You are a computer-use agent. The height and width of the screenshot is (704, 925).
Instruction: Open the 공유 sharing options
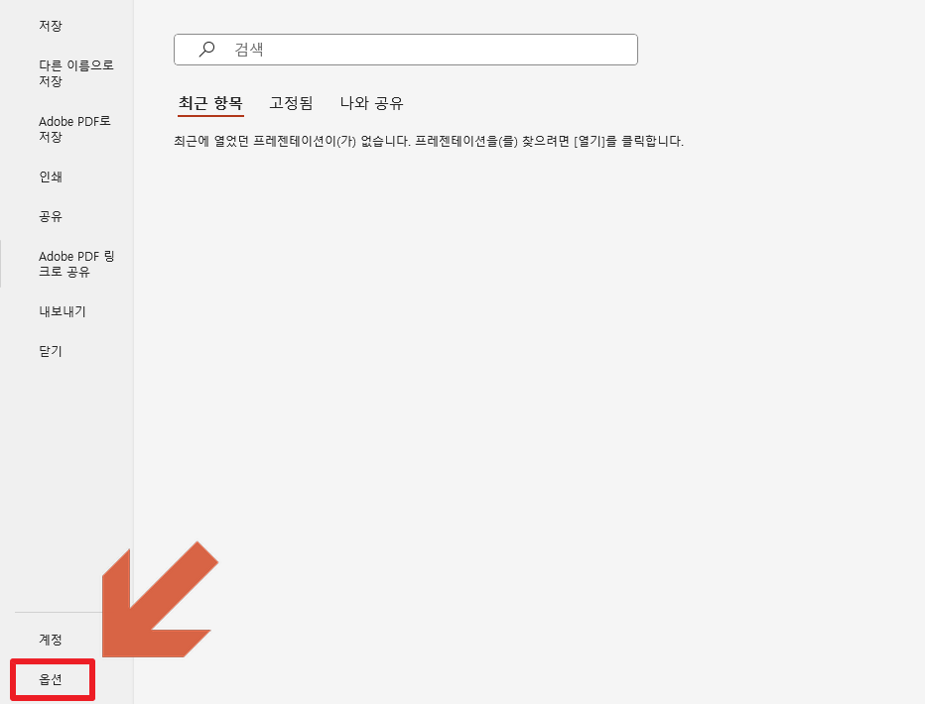[52, 216]
